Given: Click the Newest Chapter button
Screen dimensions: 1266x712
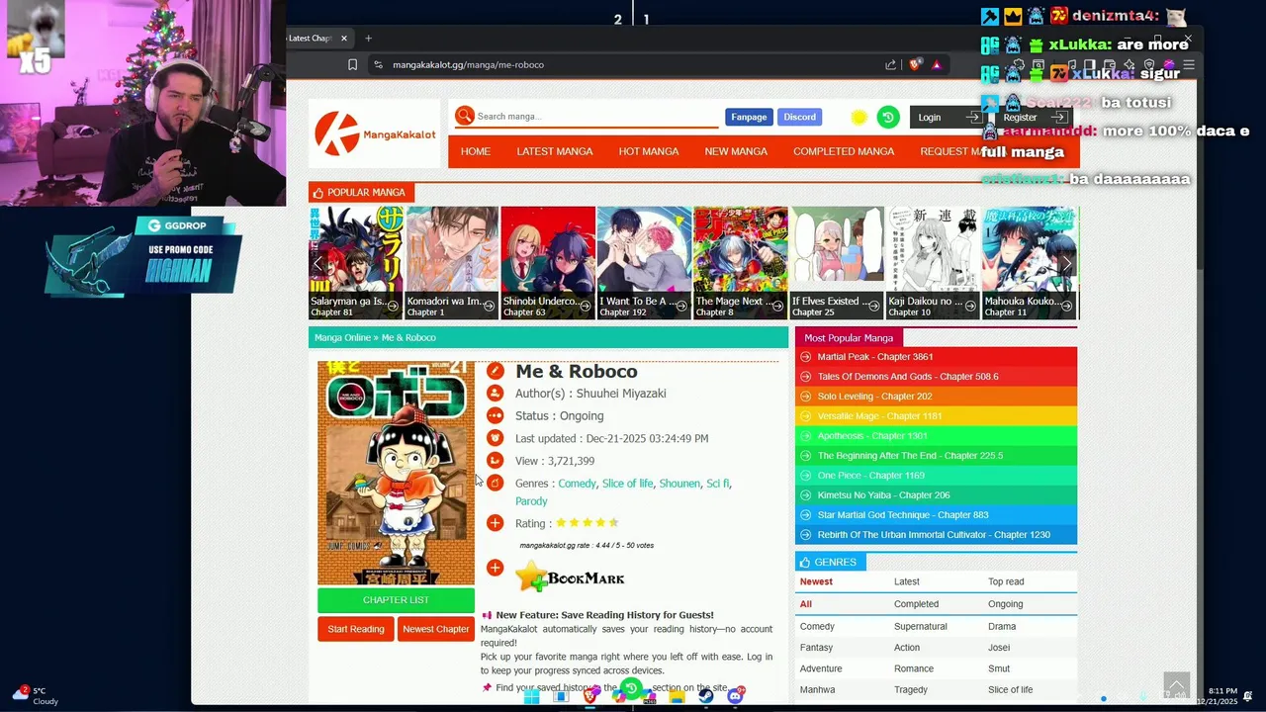Looking at the screenshot, I should (x=436, y=629).
